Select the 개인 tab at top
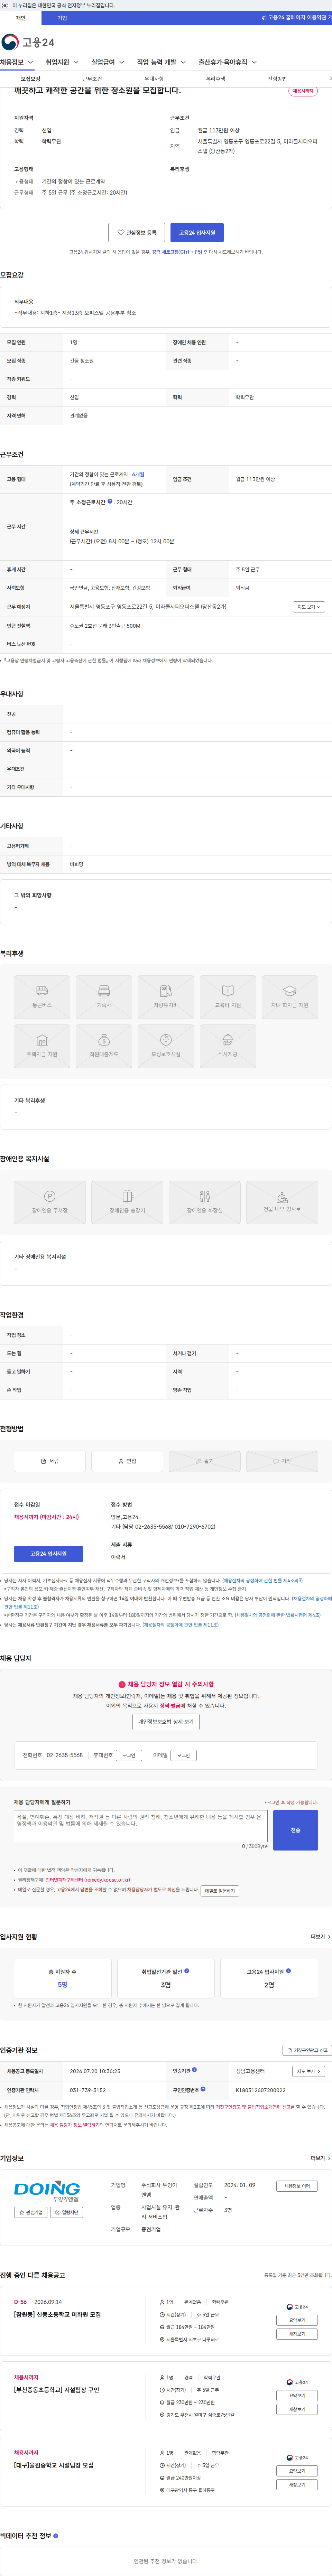The height and width of the screenshot is (2576, 332). point(20,18)
